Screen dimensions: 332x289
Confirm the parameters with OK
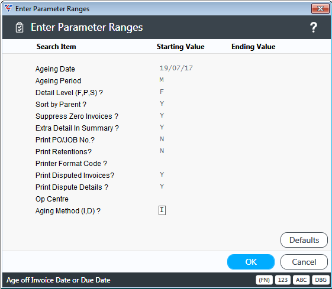click(x=251, y=262)
